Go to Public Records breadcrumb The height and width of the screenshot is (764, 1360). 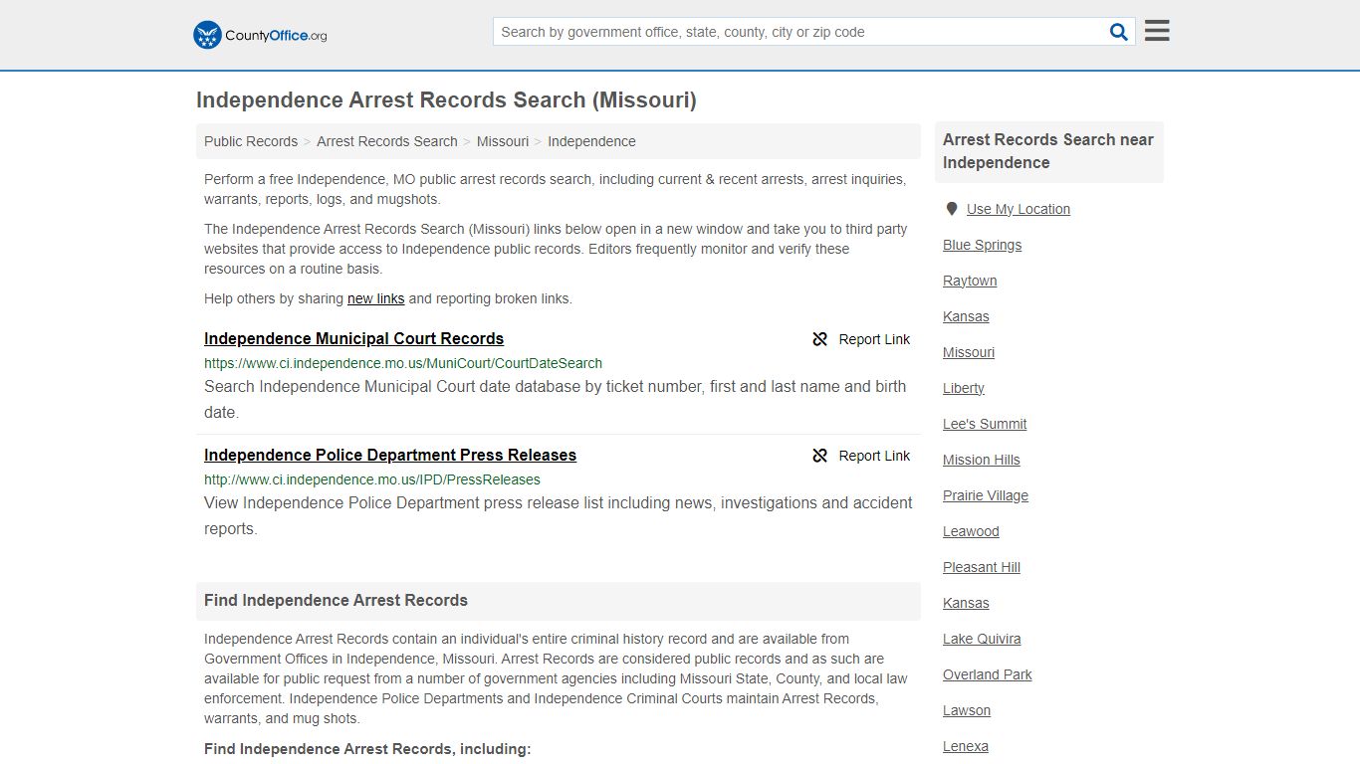click(251, 141)
